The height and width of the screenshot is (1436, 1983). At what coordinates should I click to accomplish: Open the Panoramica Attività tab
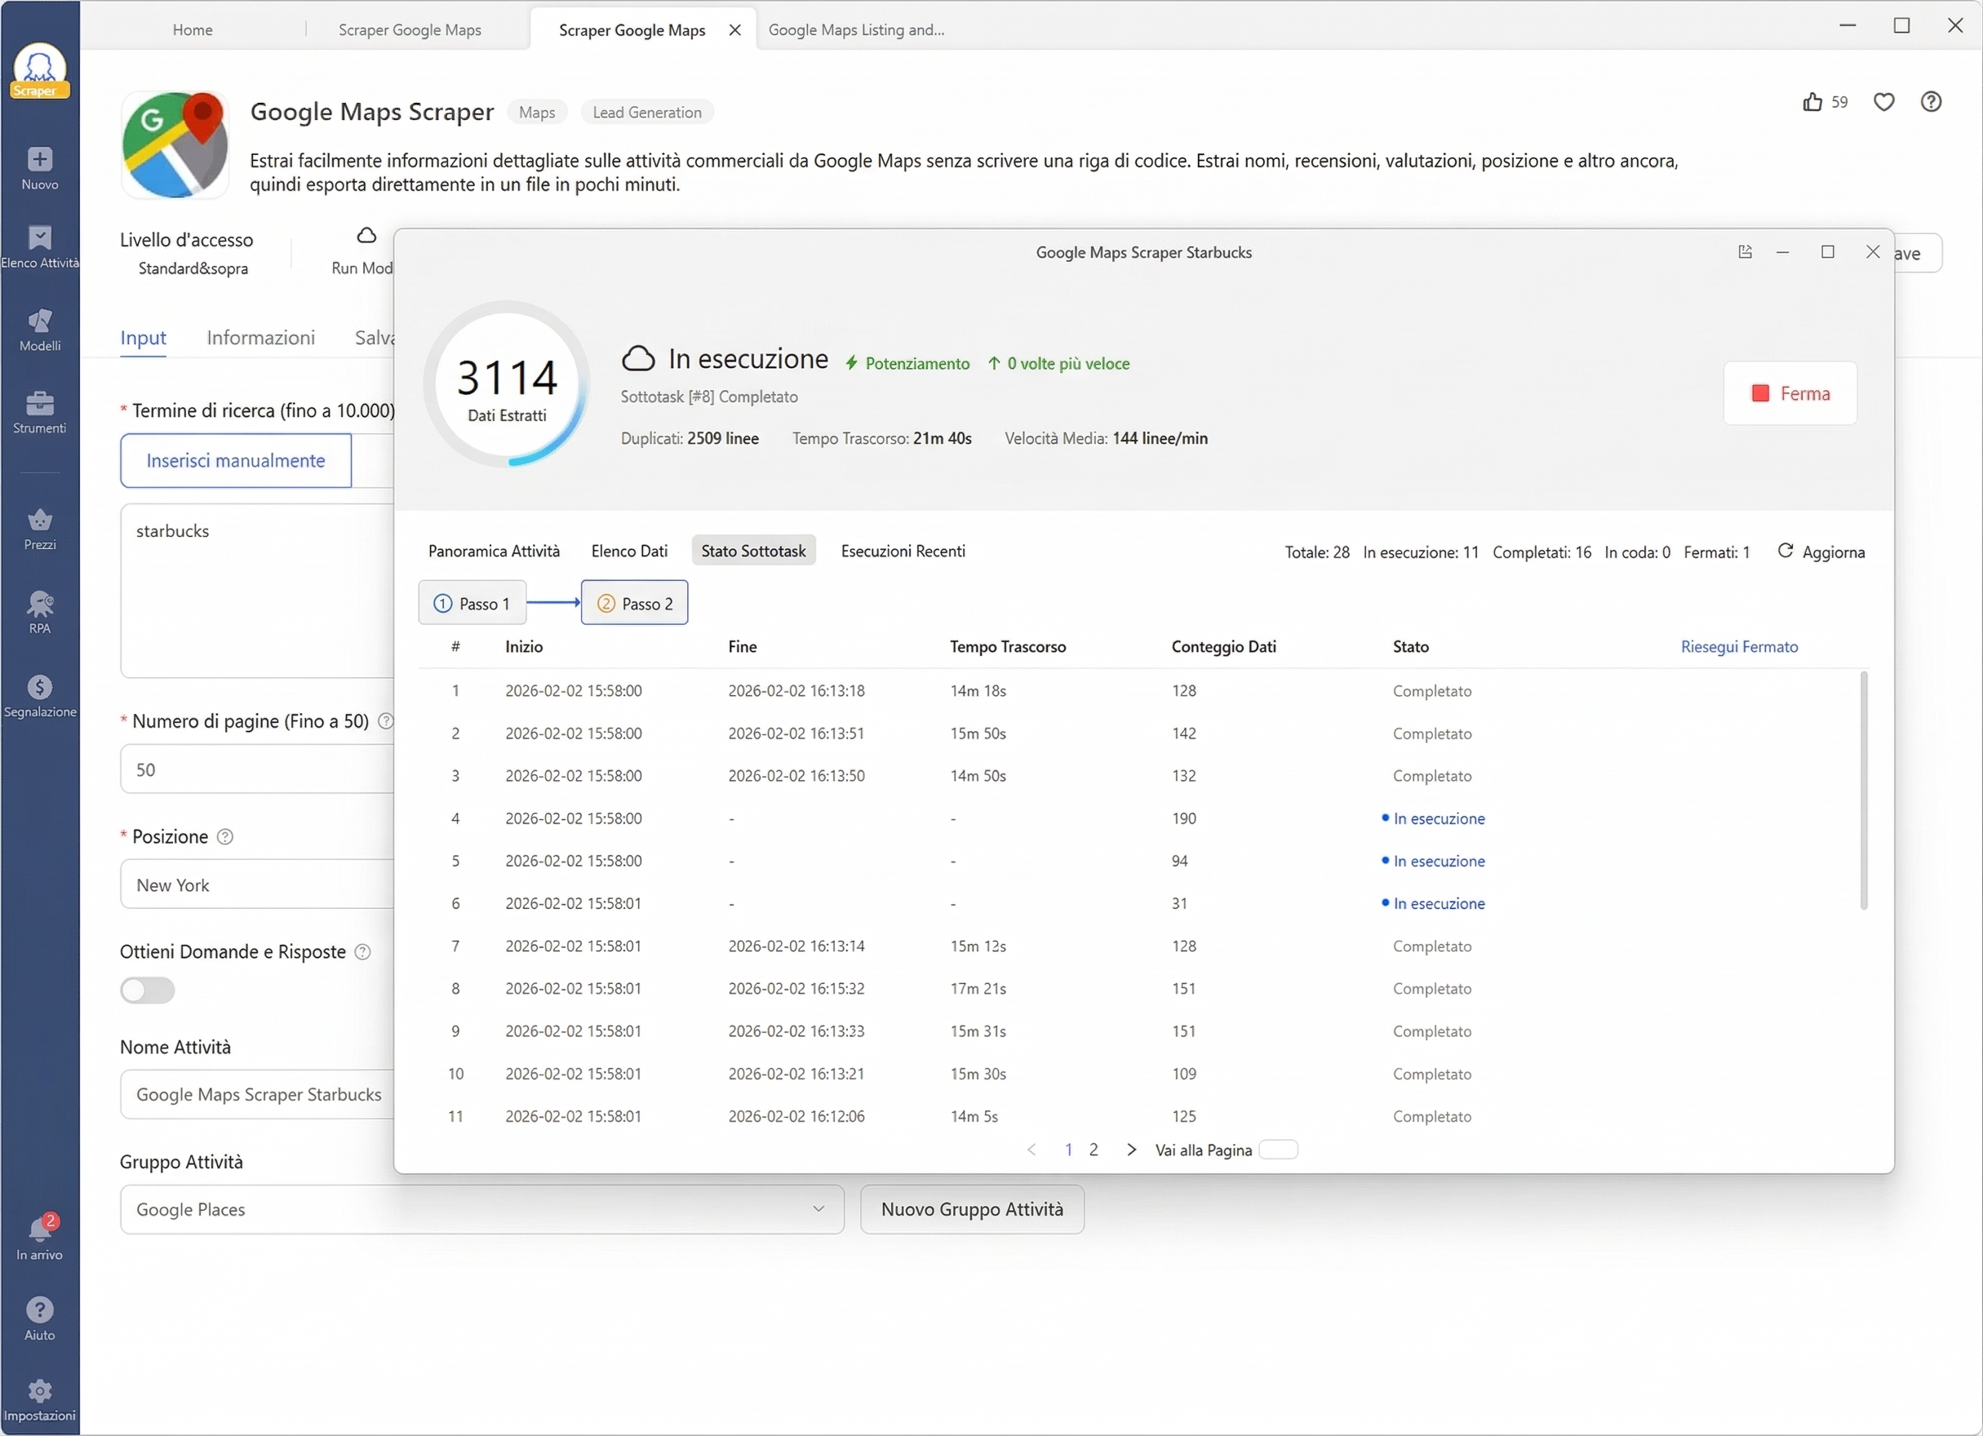pos(494,551)
